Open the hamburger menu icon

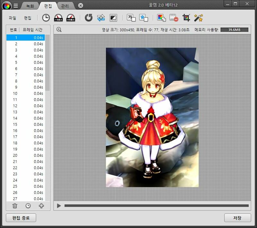[x=16, y=6]
